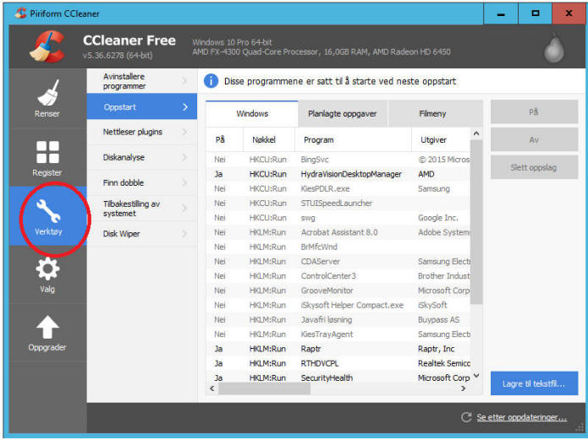The width and height of the screenshot is (588, 440).
Task: Click chevron next to Finn dobble
Action: click(x=185, y=182)
